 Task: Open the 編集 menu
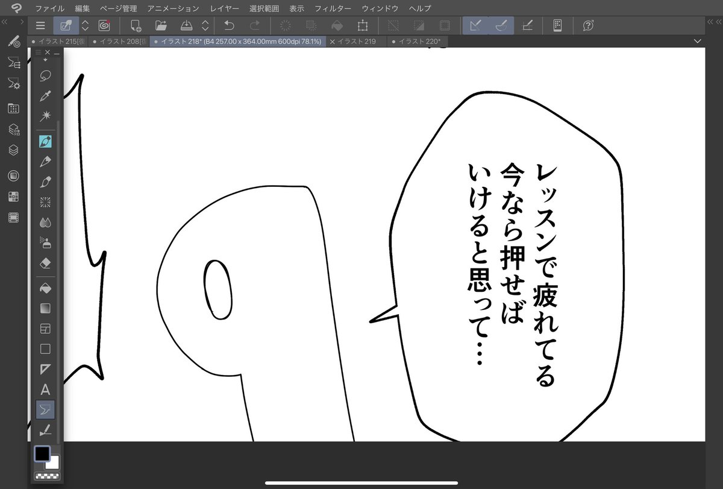pyautogui.click(x=82, y=8)
